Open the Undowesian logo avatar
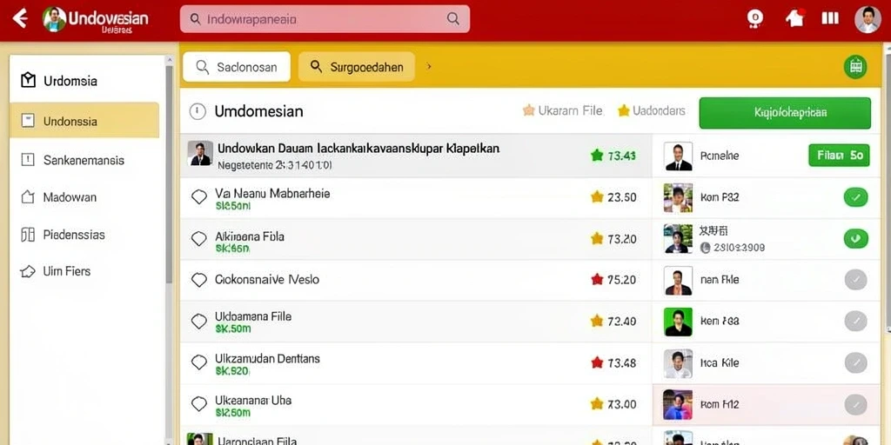891x445 pixels. [54, 19]
